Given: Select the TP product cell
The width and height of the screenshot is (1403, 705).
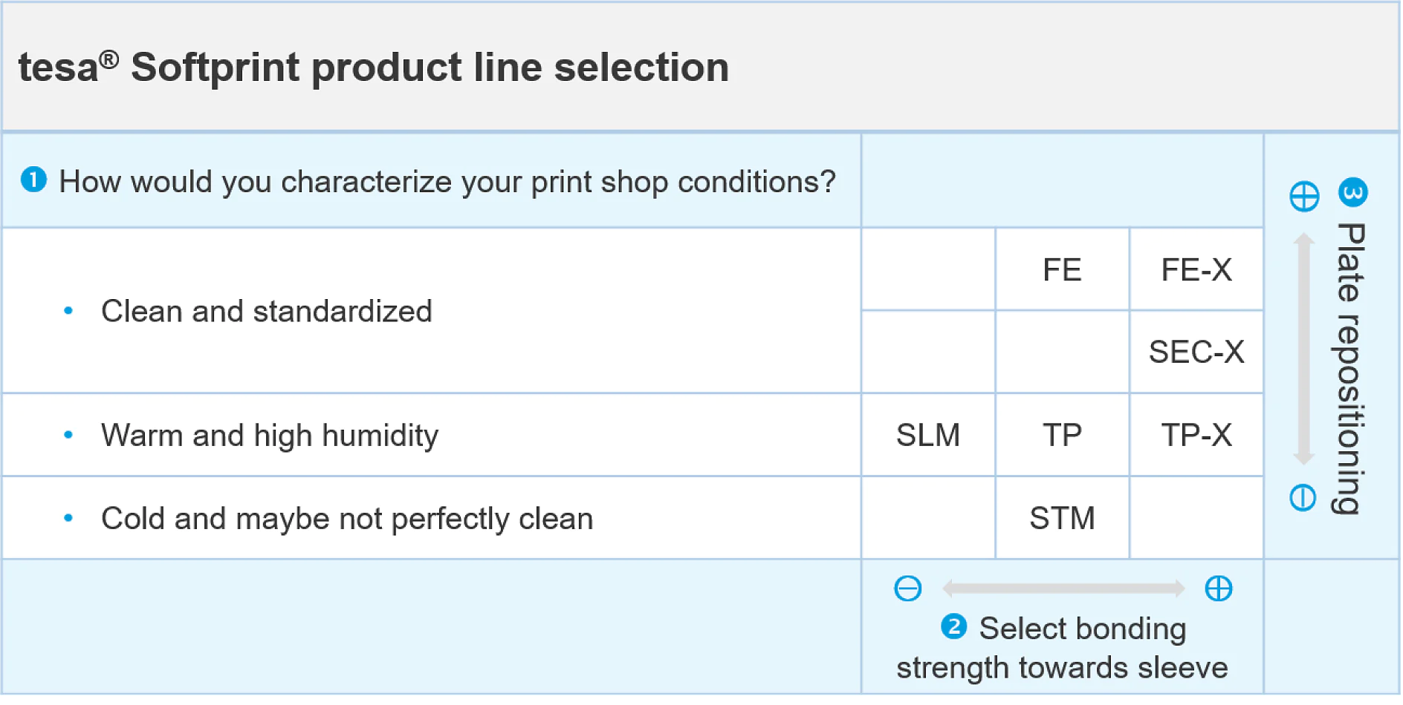Looking at the screenshot, I should point(1062,435).
